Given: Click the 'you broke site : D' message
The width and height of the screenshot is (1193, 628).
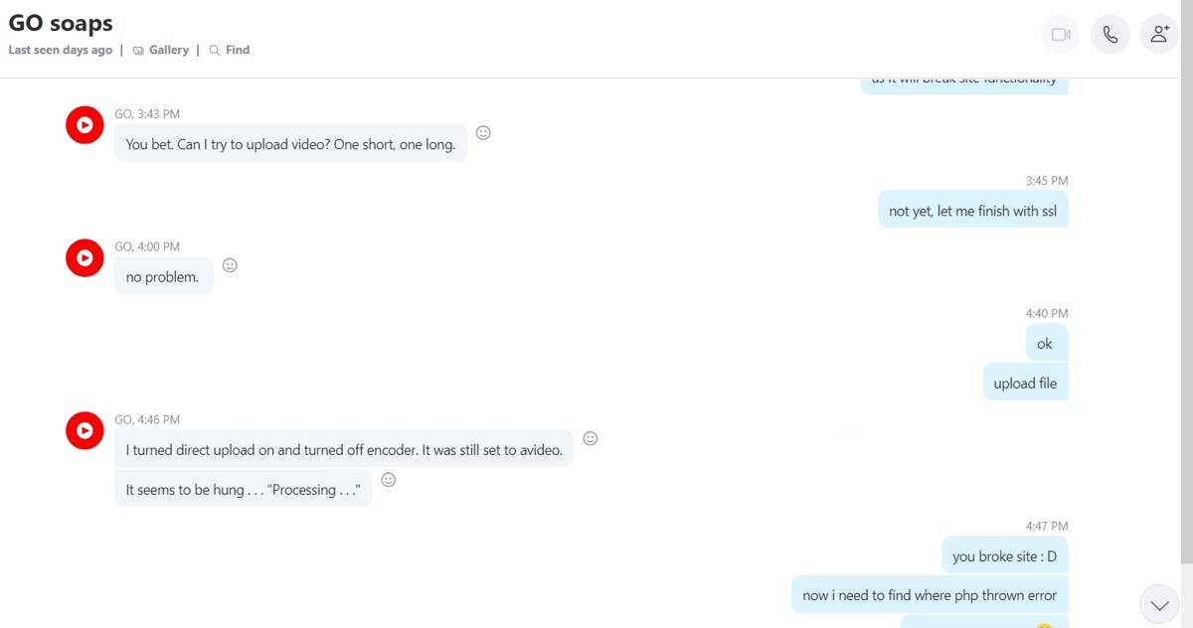Looking at the screenshot, I should (x=1004, y=555).
